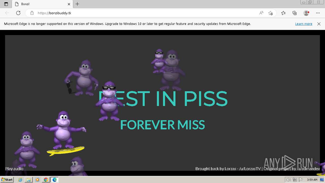
Task: Click the Bonzi with clasped hands at left
Action: [26, 149]
